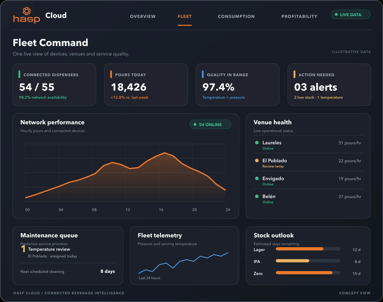Click "Temperature + pressure" text
This screenshot has height=302, width=383.
pyautogui.click(x=223, y=97)
